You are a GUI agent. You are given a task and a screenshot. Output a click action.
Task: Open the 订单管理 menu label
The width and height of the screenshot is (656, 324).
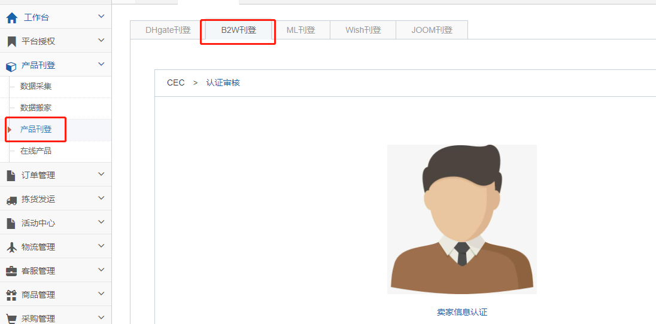(x=38, y=176)
